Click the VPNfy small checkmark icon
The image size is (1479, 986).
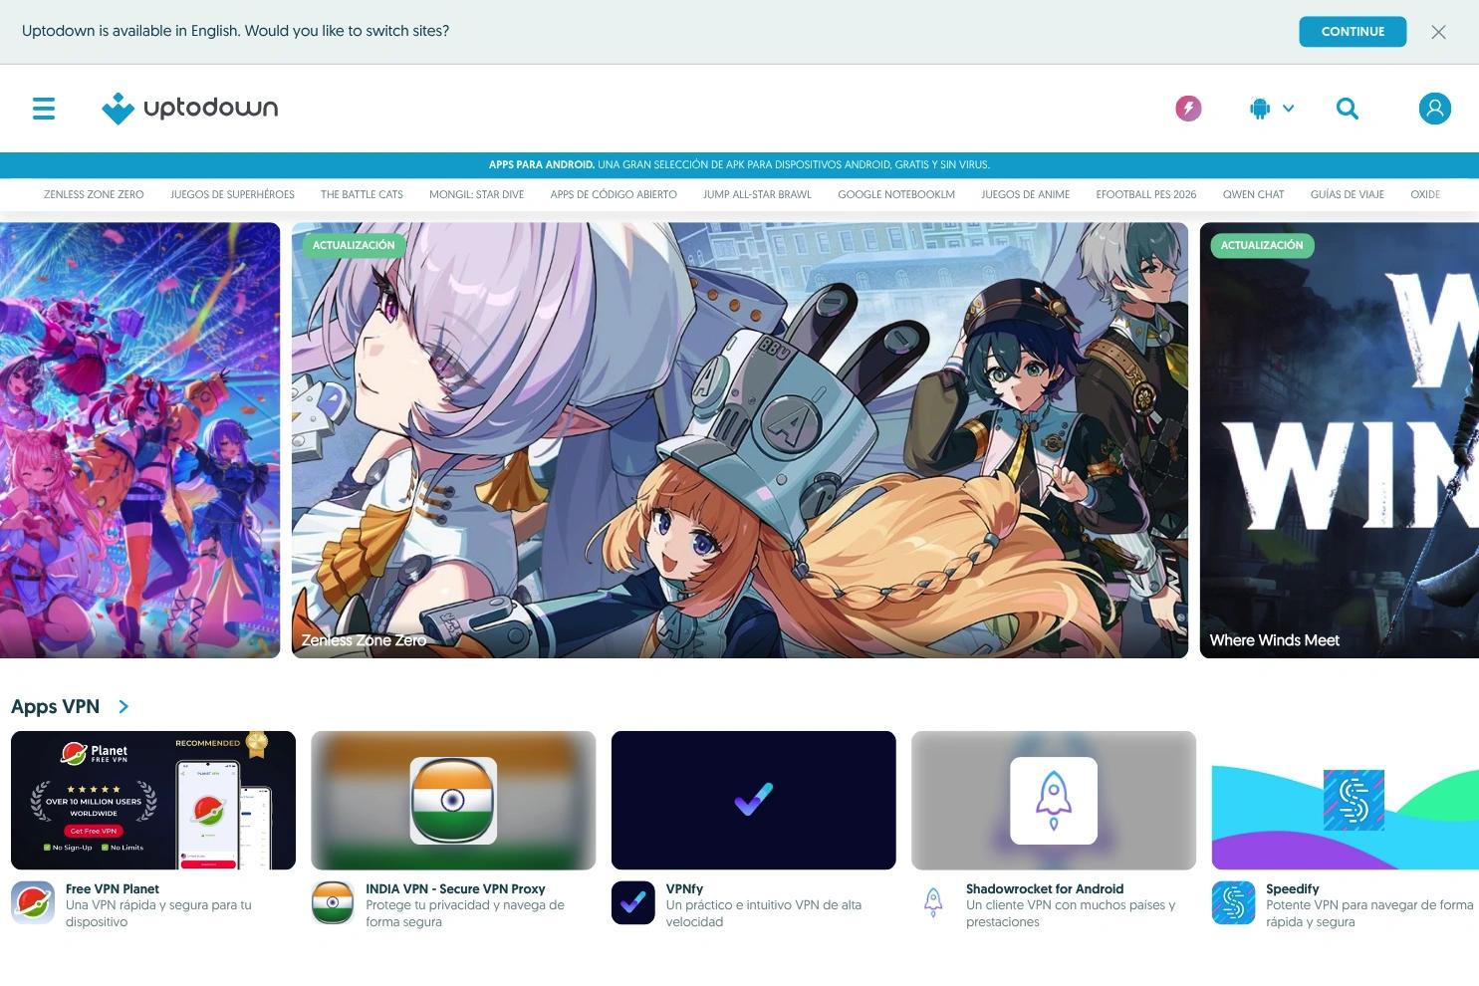[x=633, y=903]
